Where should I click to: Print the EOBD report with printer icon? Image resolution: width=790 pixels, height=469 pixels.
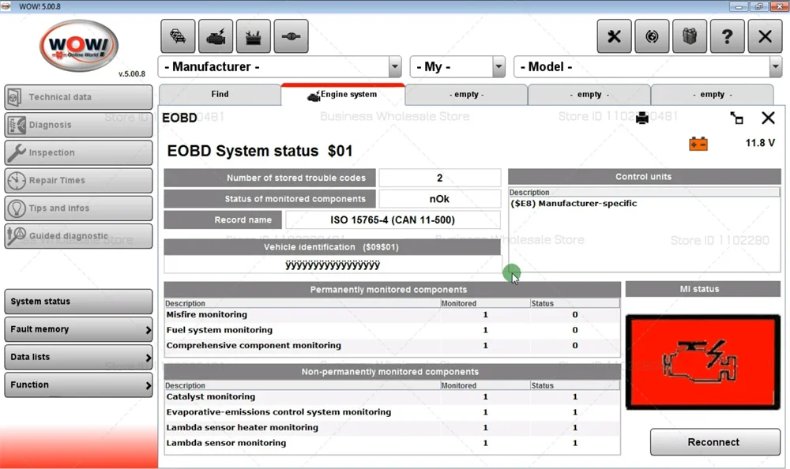[642, 118]
